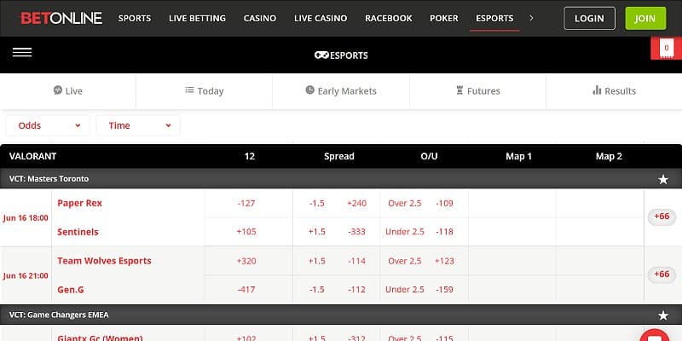Favorite VCT Game Changers EMEA star
The height and width of the screenshot is (341, 682).
click(663, 315)
